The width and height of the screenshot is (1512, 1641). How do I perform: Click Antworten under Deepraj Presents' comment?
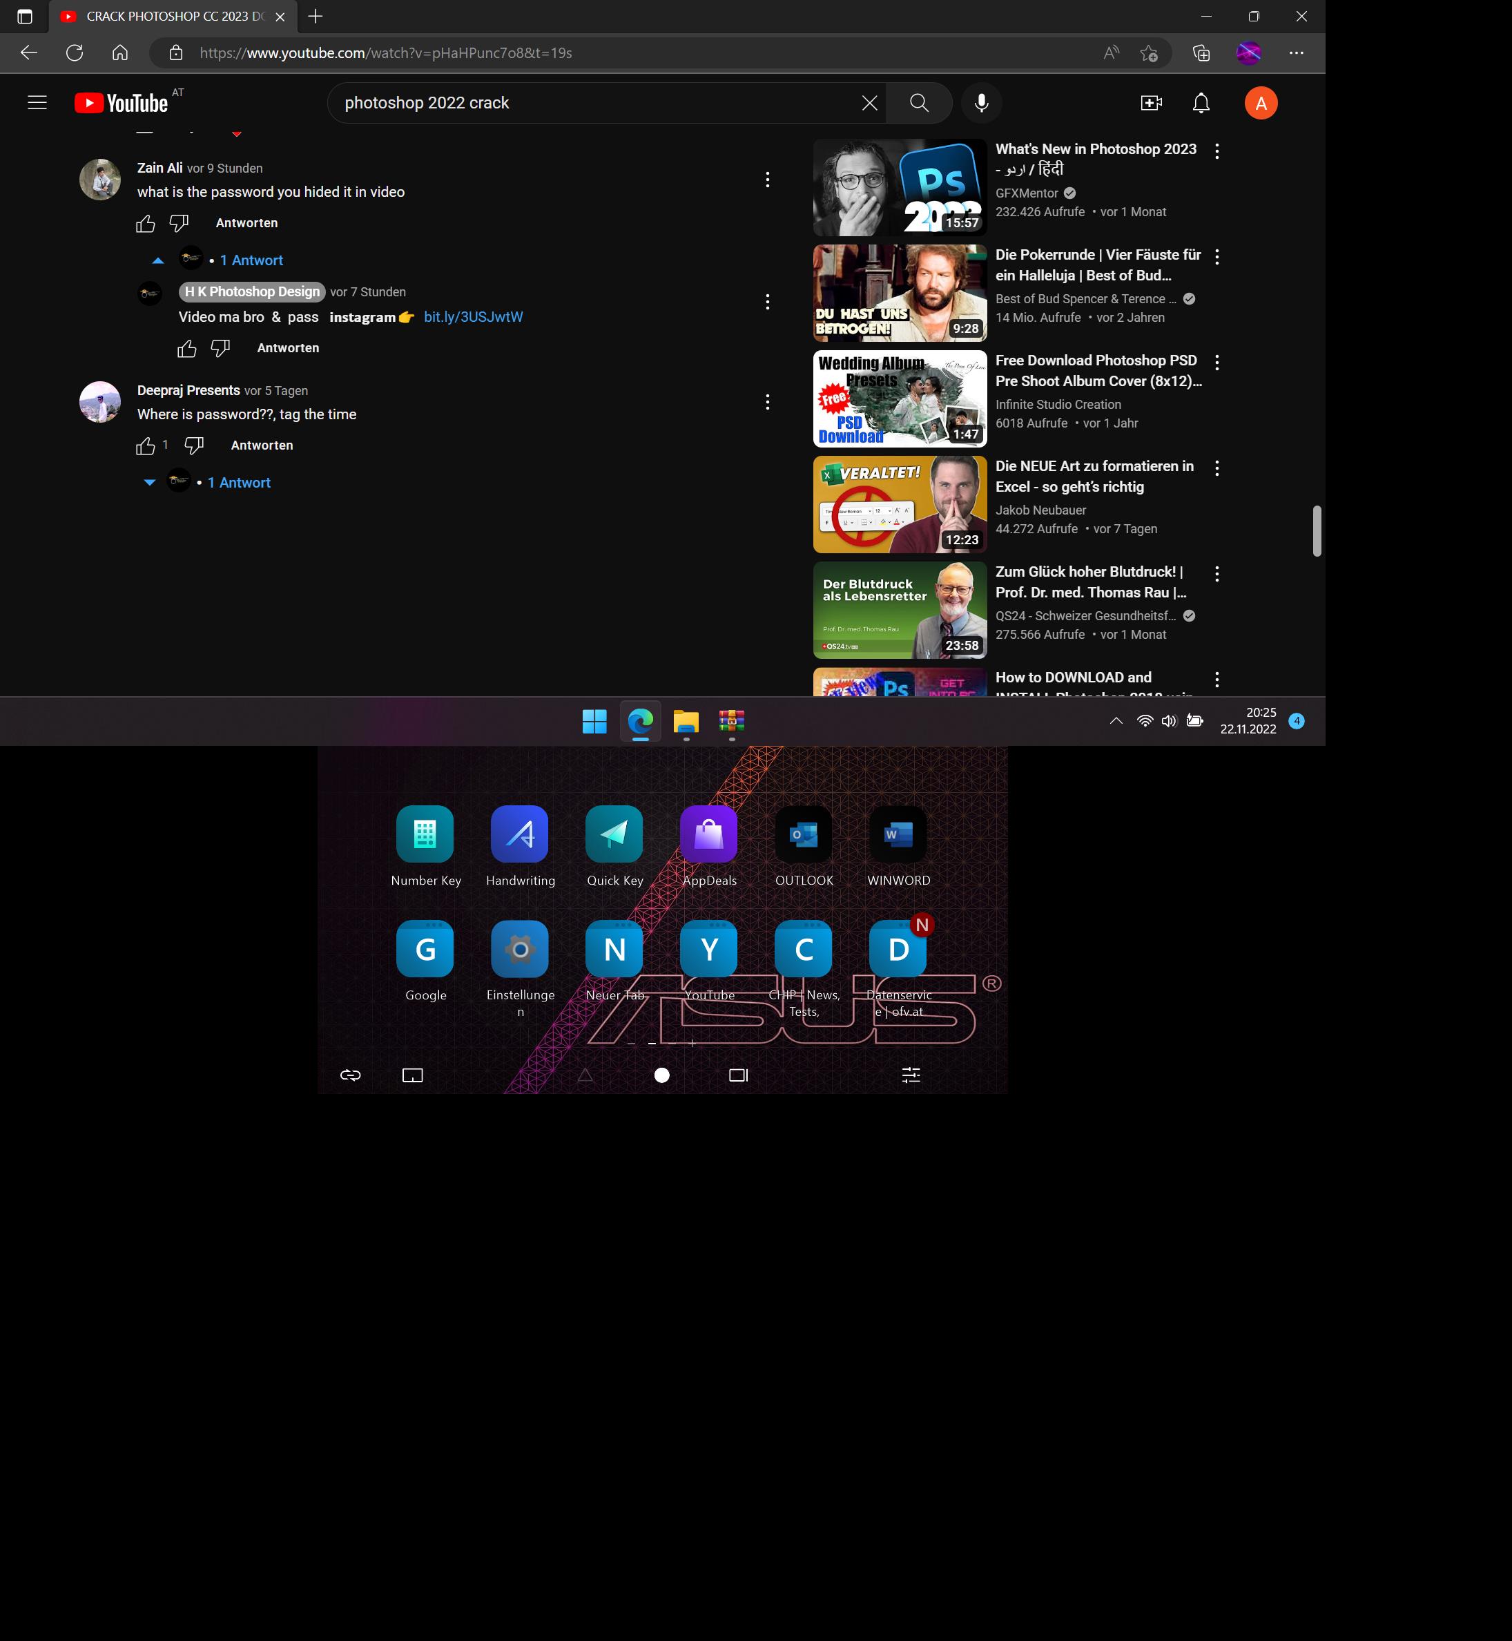point(262,445)
